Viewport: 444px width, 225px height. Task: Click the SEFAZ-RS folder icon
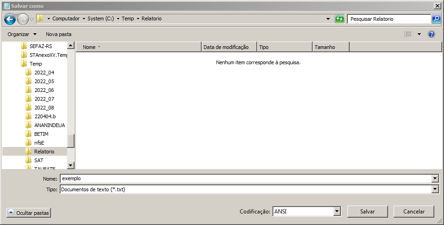tap(24, 46)
